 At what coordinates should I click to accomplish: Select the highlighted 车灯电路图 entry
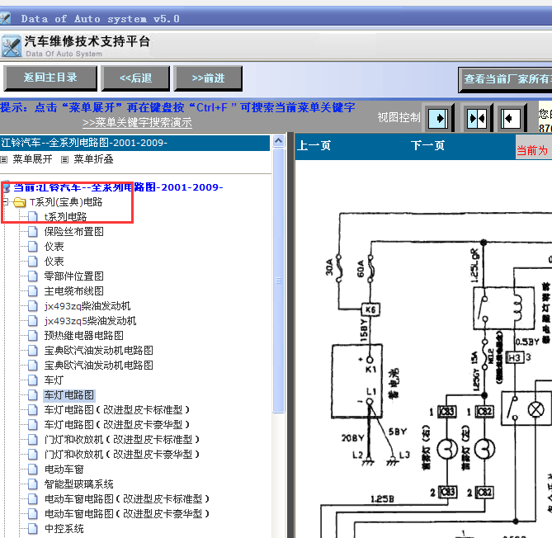point(69,395)
